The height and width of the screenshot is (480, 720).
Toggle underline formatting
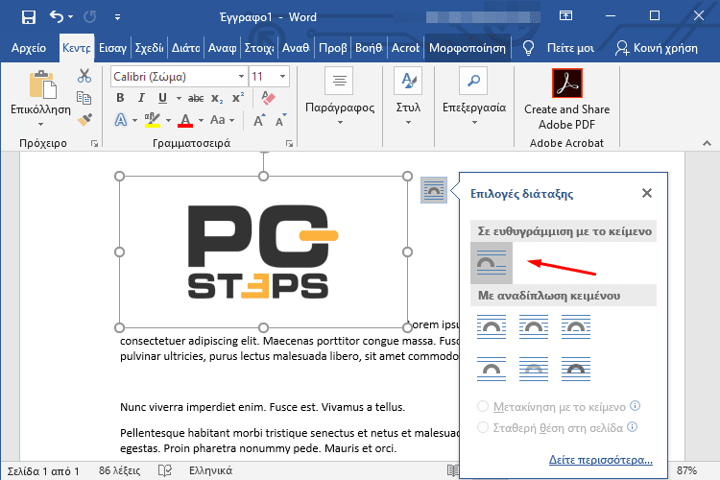pyautogui.click(x=162, y=97)
